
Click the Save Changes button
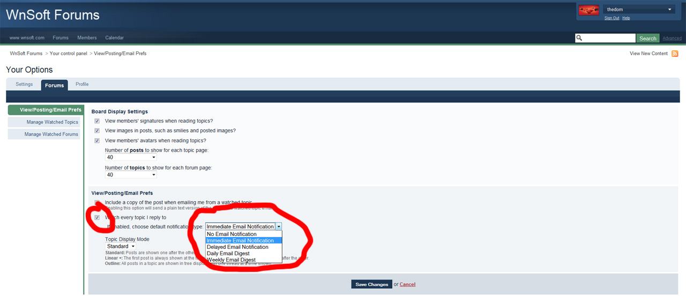click(x=371, y=284)
